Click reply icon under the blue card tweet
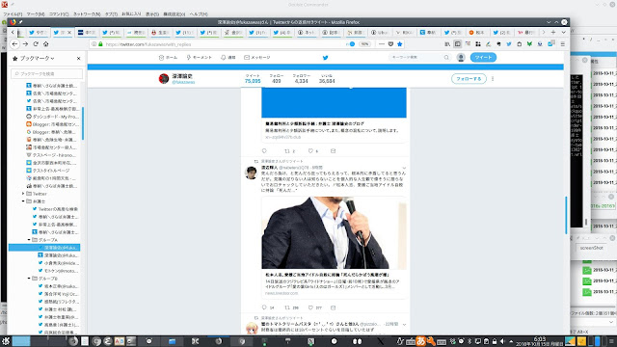This screenshot has width=617, height=347. pos(264,151)
